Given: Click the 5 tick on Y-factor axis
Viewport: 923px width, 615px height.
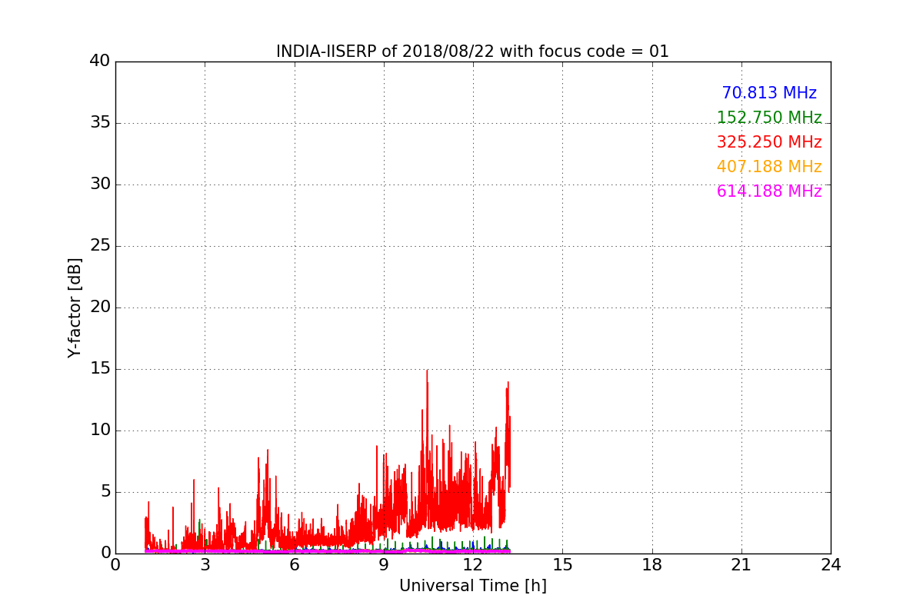Looking at the screenshot, I should tap(105, 492).
